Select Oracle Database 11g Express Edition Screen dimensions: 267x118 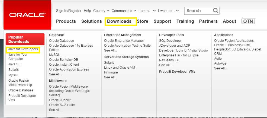[x=71, y=47]
